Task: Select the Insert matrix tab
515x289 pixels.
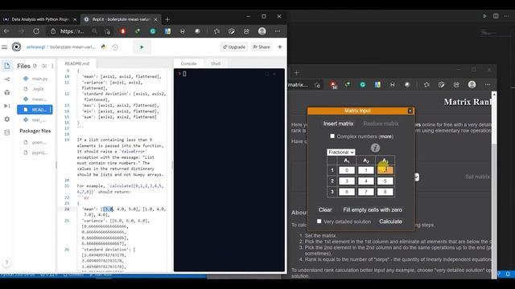Action: coord(338,124)
